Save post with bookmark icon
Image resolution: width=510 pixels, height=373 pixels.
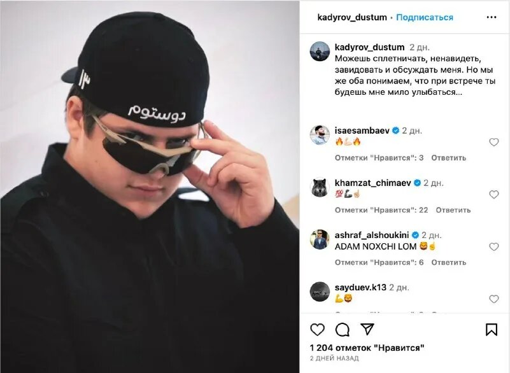click(x=491, y=330)
